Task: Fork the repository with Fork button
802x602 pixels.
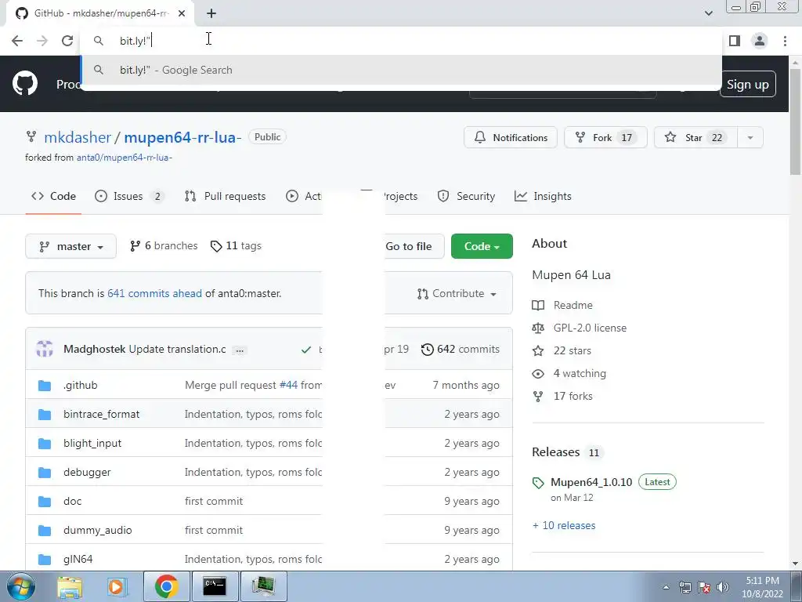Action: 605,138
